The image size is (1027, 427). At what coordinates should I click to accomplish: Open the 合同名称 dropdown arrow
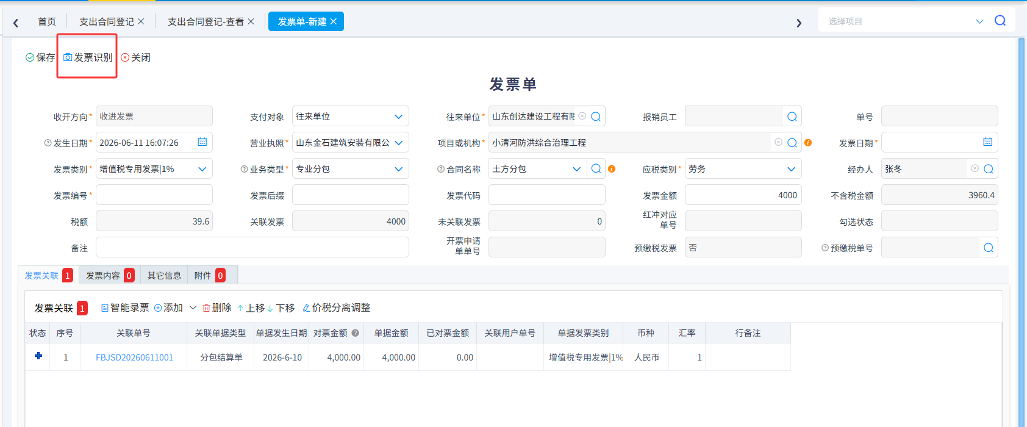click(x=576, y=169)
